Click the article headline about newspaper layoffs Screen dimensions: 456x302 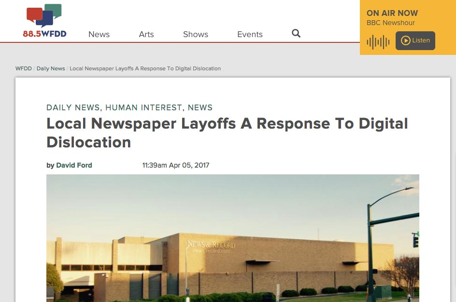pyautogui.click(x=227, y=133)
